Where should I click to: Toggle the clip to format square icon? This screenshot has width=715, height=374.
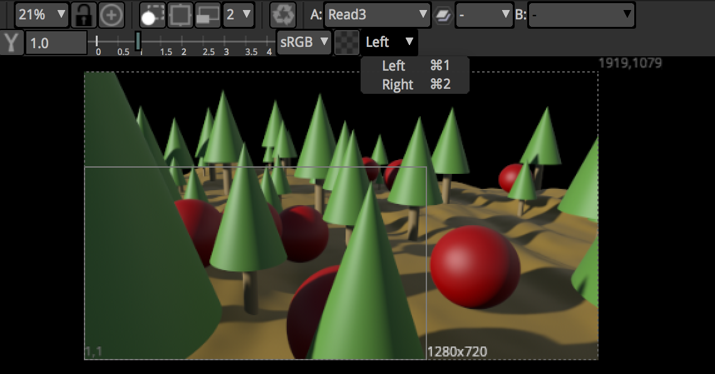180,14
